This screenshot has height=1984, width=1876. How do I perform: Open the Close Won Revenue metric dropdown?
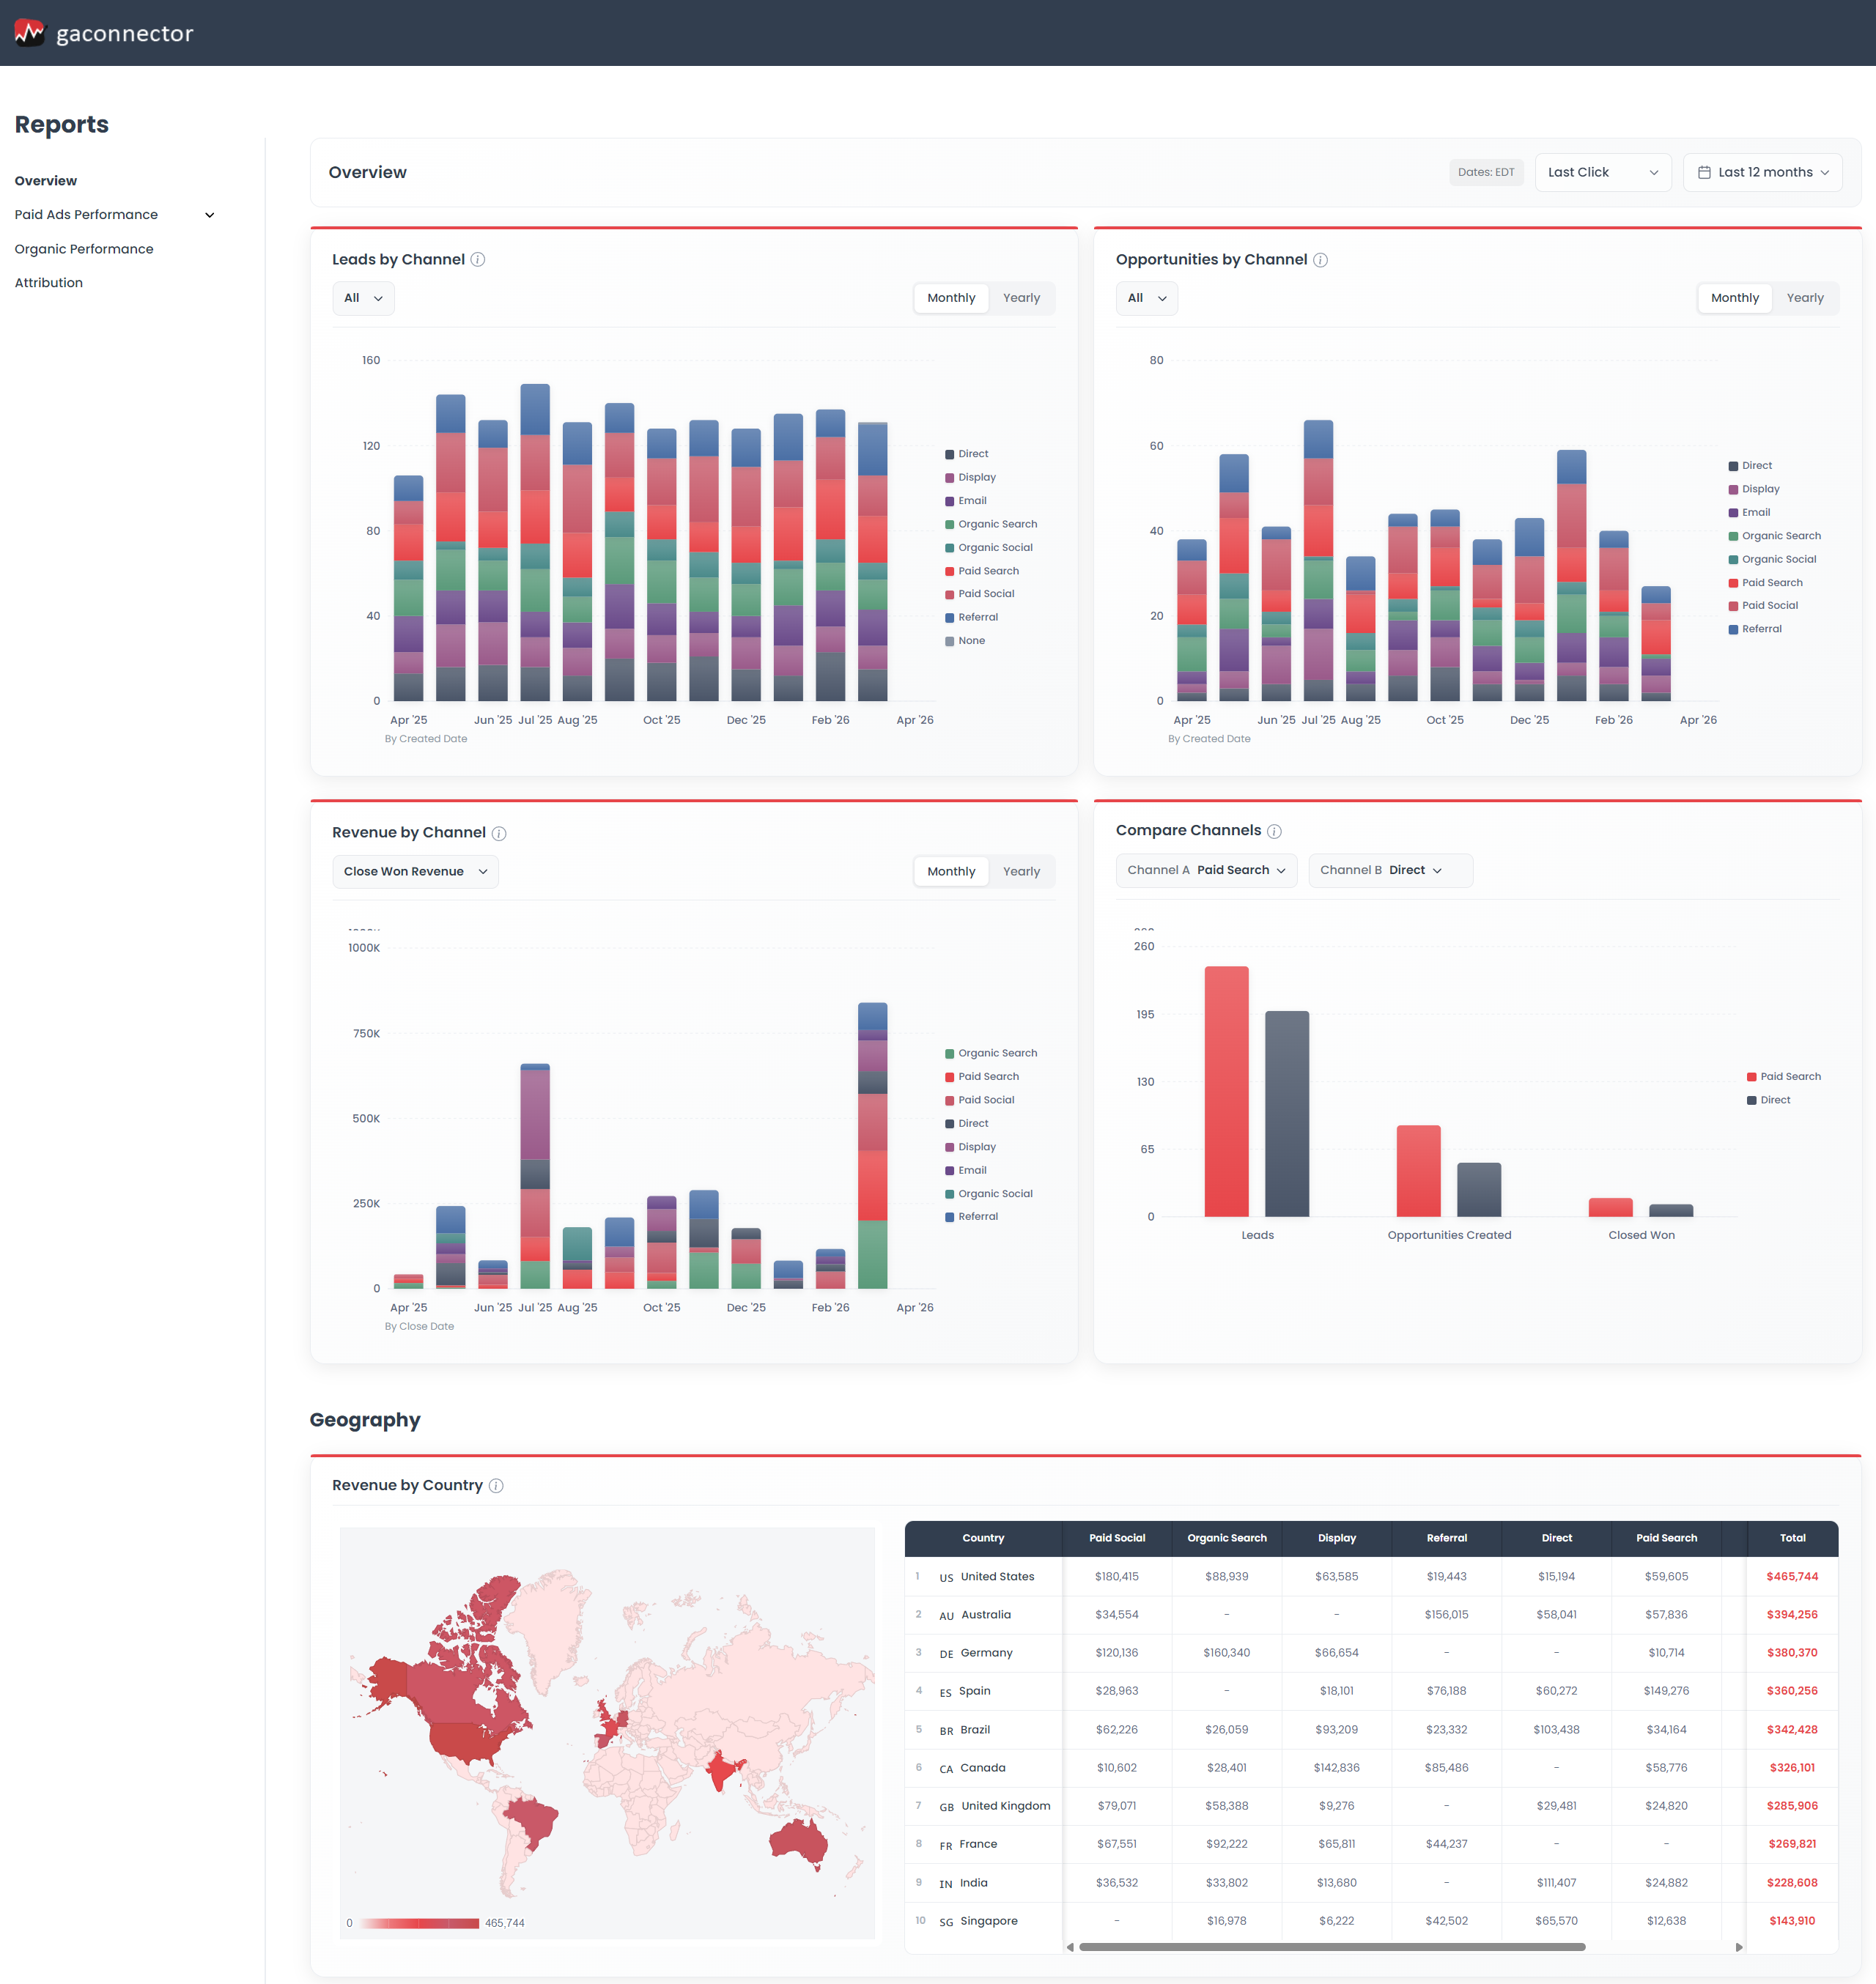414,871
